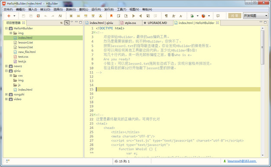Image resolution: width=271 pixels, height=167 pixels.
Task: Click the tan 问答 button
Action: coord(235,16)
